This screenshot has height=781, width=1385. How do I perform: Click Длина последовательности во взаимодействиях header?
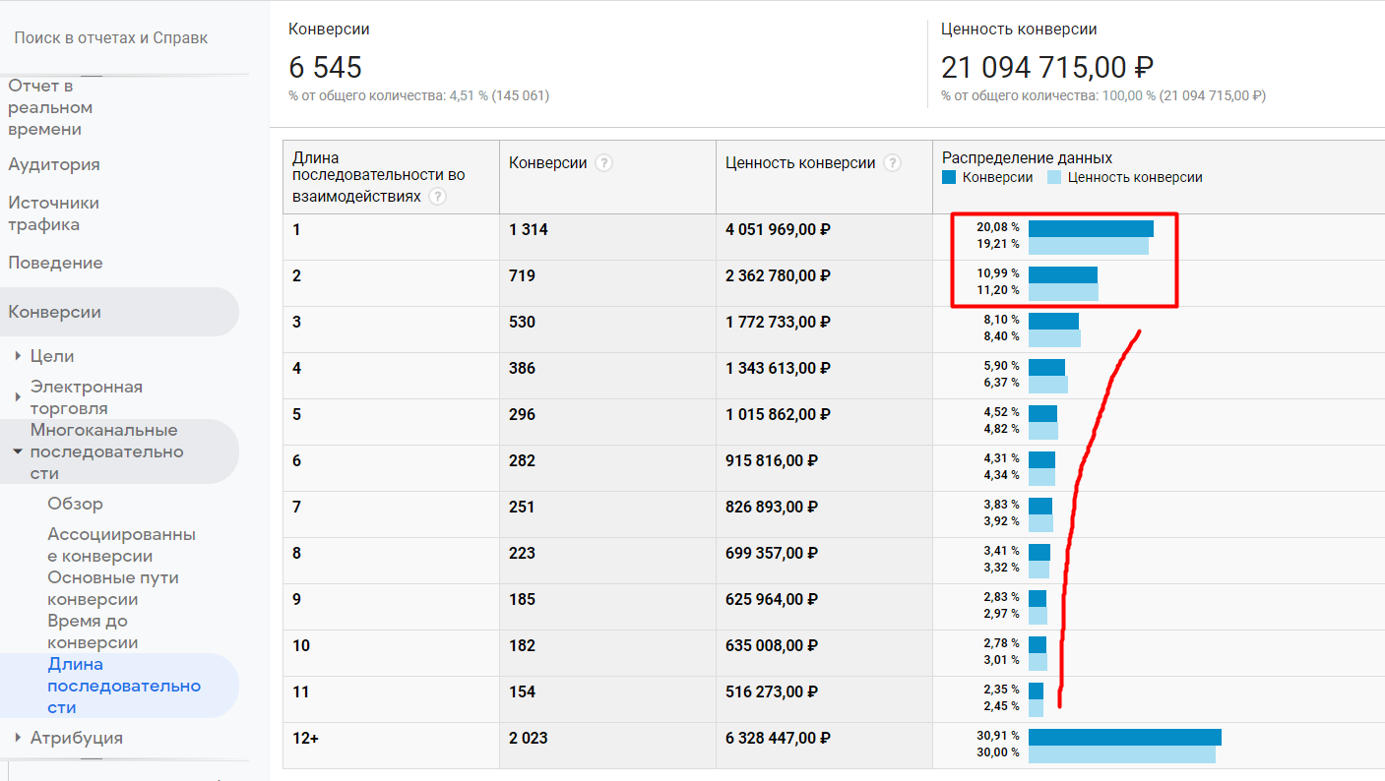379,177
